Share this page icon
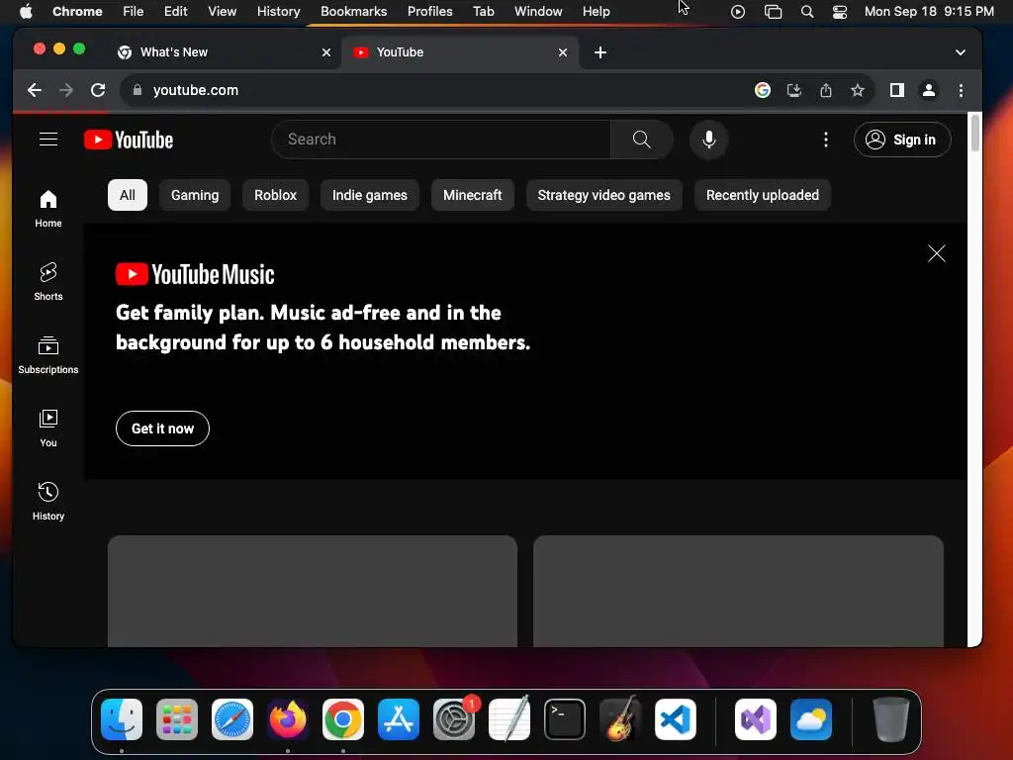 click(x=826, y=90)
